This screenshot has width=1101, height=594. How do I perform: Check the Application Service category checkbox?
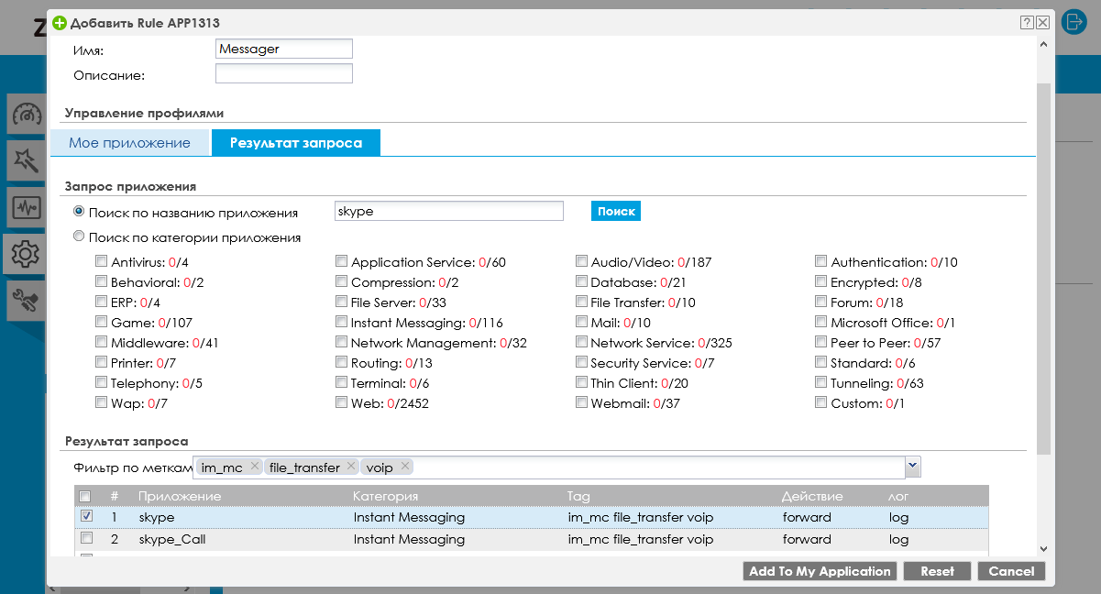(x=342, y=261)
